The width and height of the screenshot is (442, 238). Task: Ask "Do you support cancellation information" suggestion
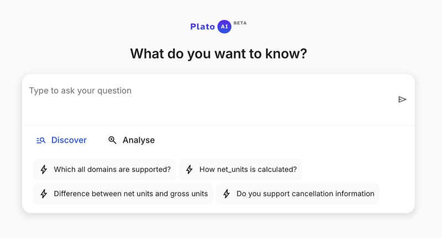pyautogui.click(x=298, y=194)
